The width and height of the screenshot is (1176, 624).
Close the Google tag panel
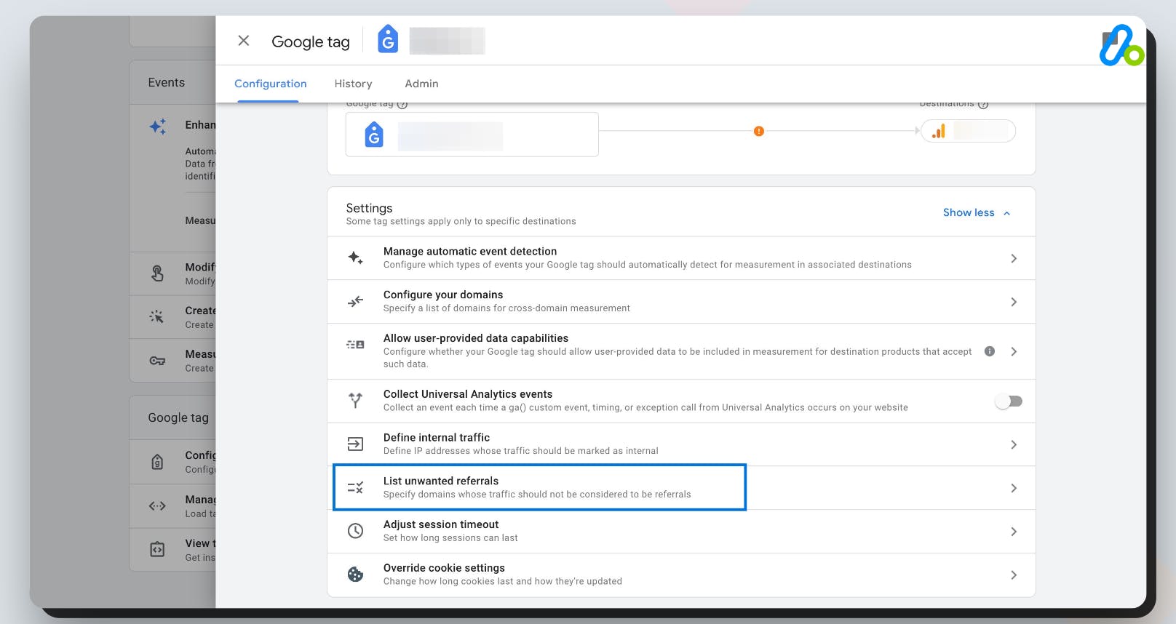pos(244,41)
